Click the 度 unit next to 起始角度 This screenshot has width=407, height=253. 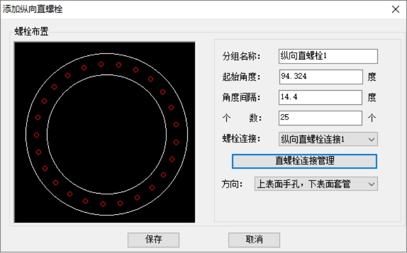(x=372, y=77)
